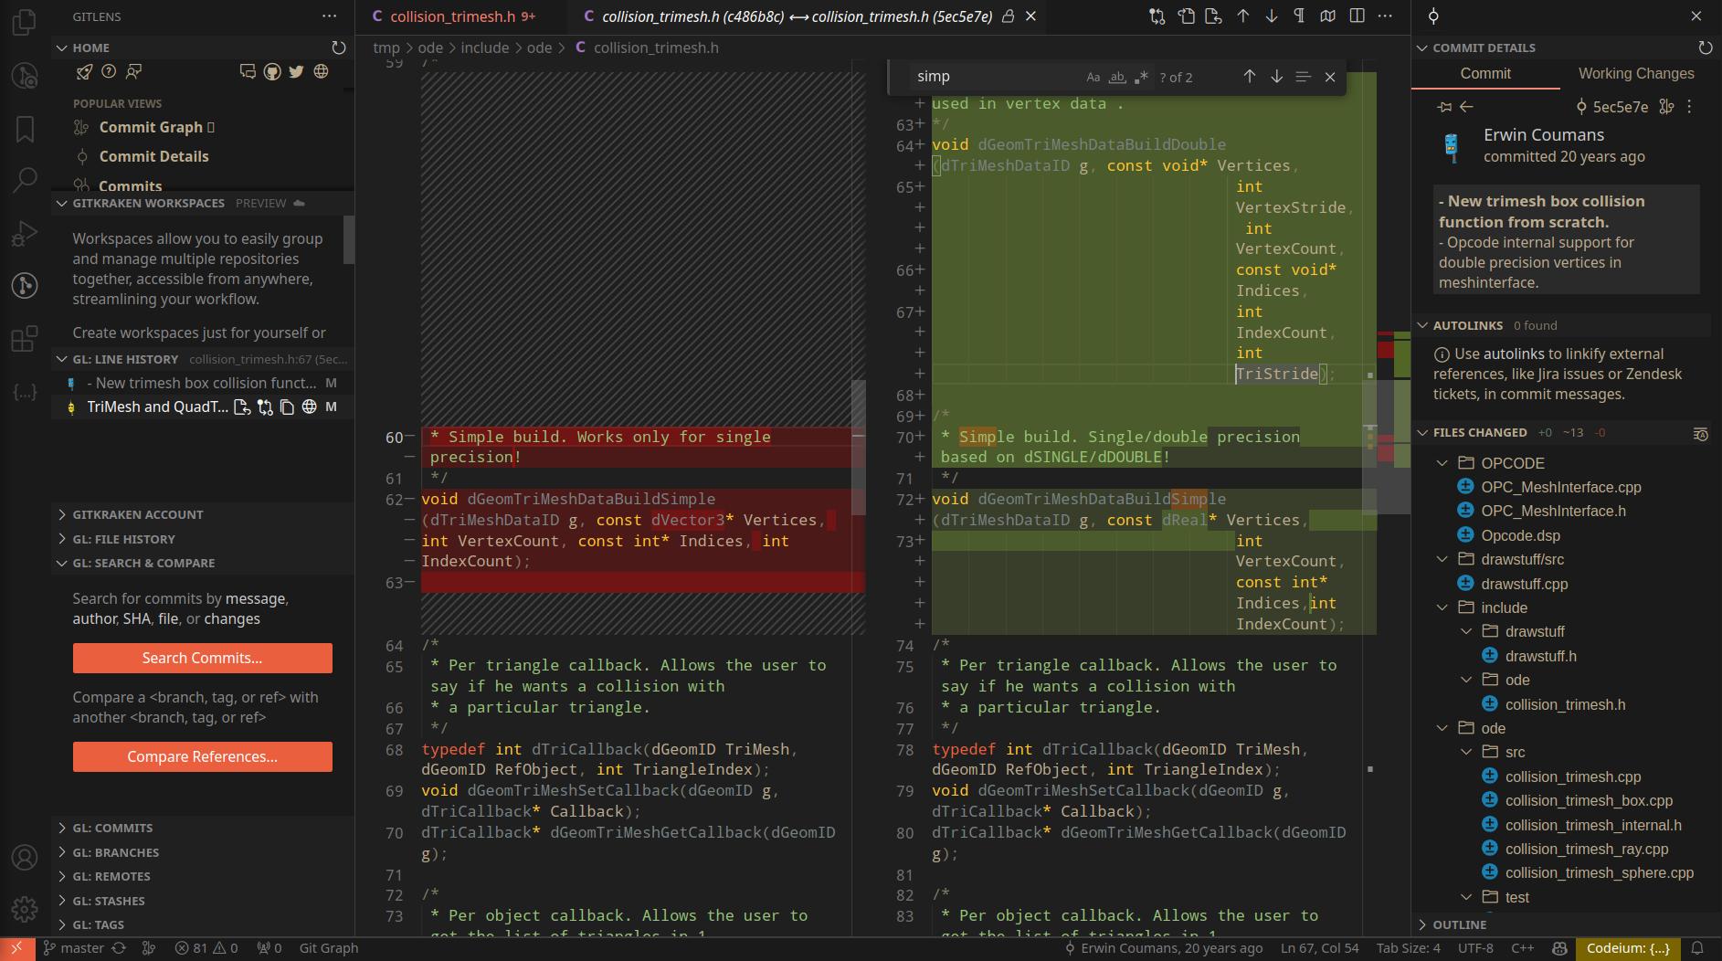This screenshot has height=961, width=1722.
Task: Toggle split editor layout icon
Action: click(1358, 16)
